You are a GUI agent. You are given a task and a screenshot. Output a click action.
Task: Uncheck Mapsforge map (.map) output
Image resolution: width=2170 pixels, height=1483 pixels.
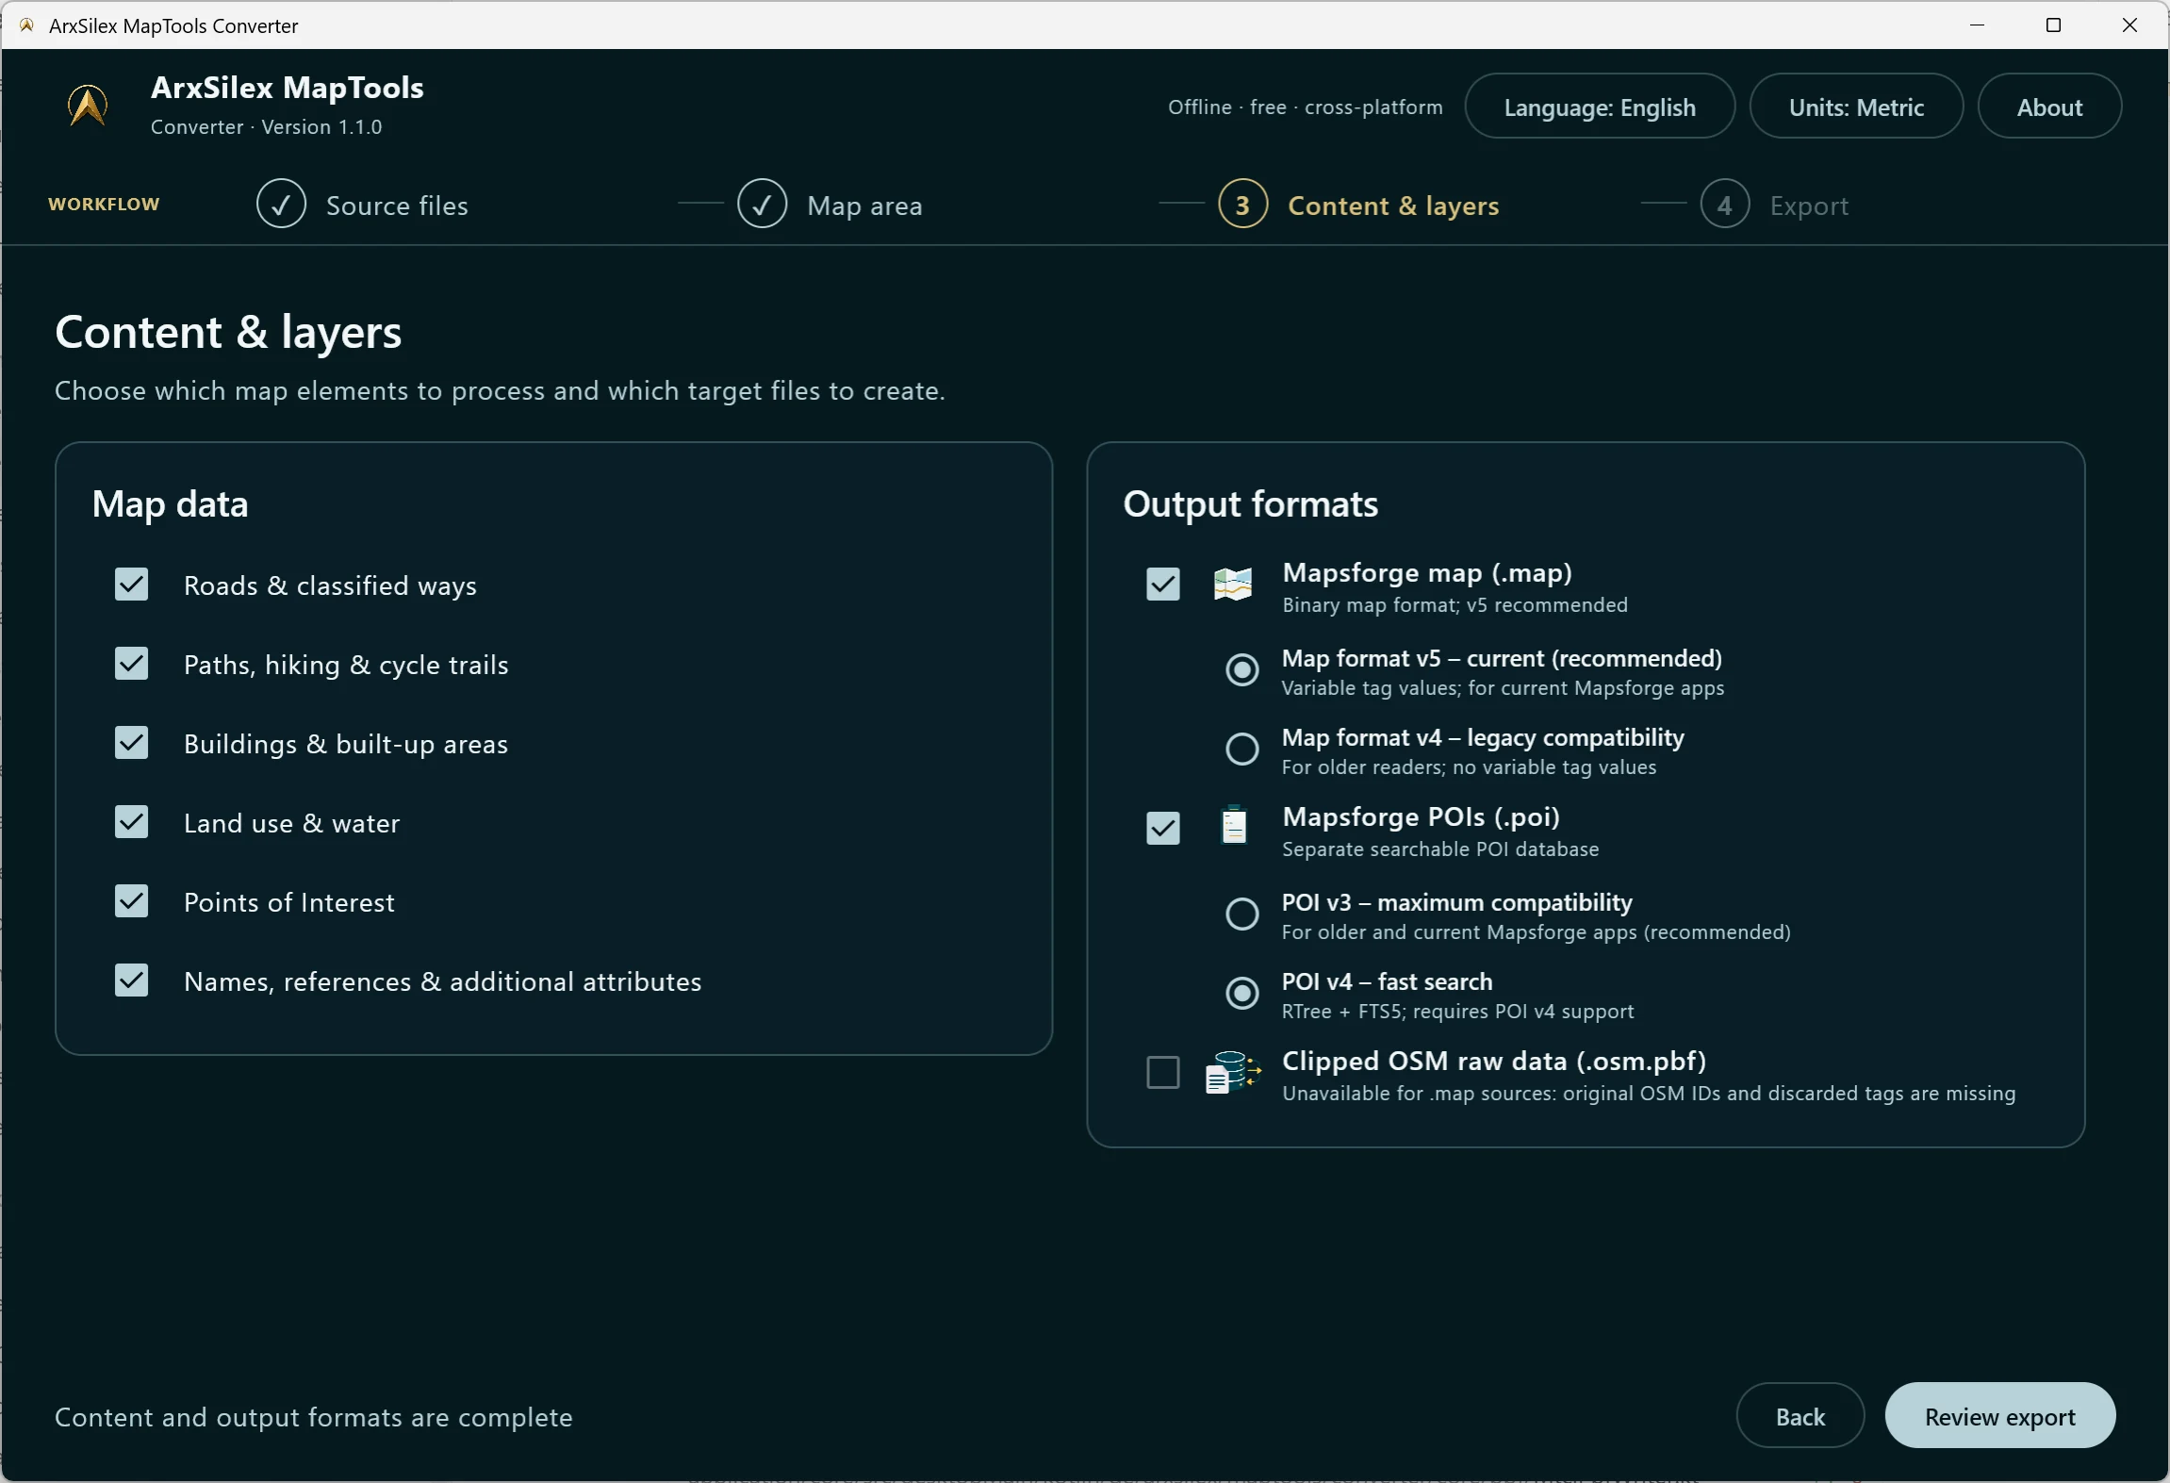(1162, 585)
